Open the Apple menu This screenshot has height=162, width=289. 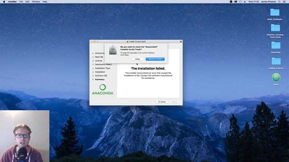[4, 2]
